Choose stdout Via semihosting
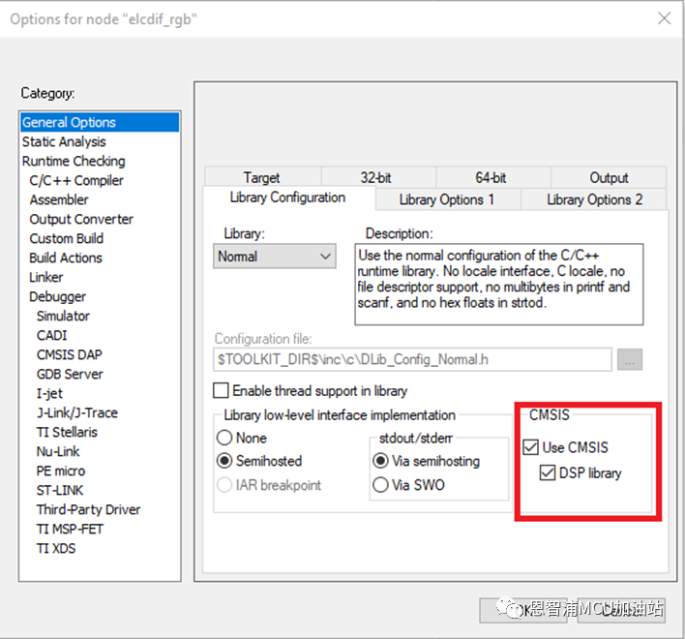The image size is (685, 639). (x=380, y=461)
